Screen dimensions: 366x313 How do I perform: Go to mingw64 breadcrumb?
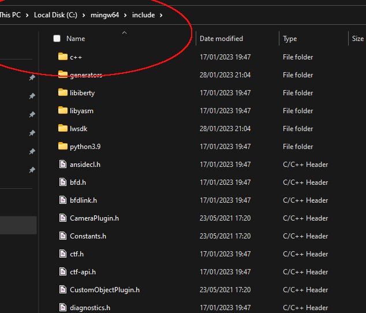(x=105, y=15)
